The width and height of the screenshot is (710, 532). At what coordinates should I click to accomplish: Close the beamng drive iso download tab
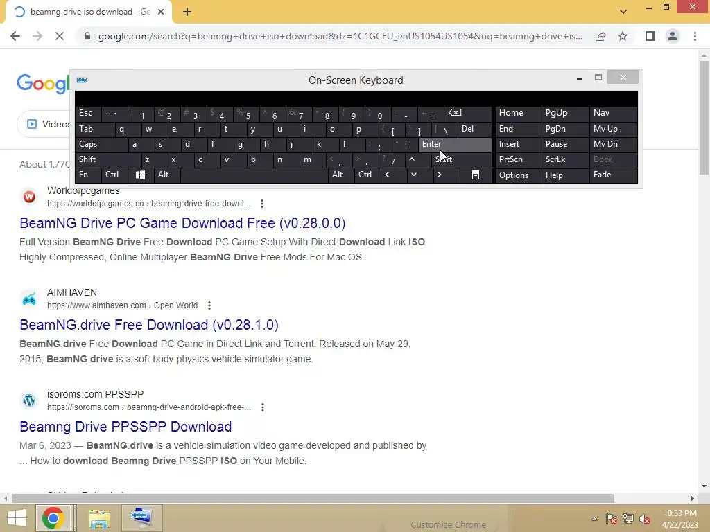[x=161, y=12]
